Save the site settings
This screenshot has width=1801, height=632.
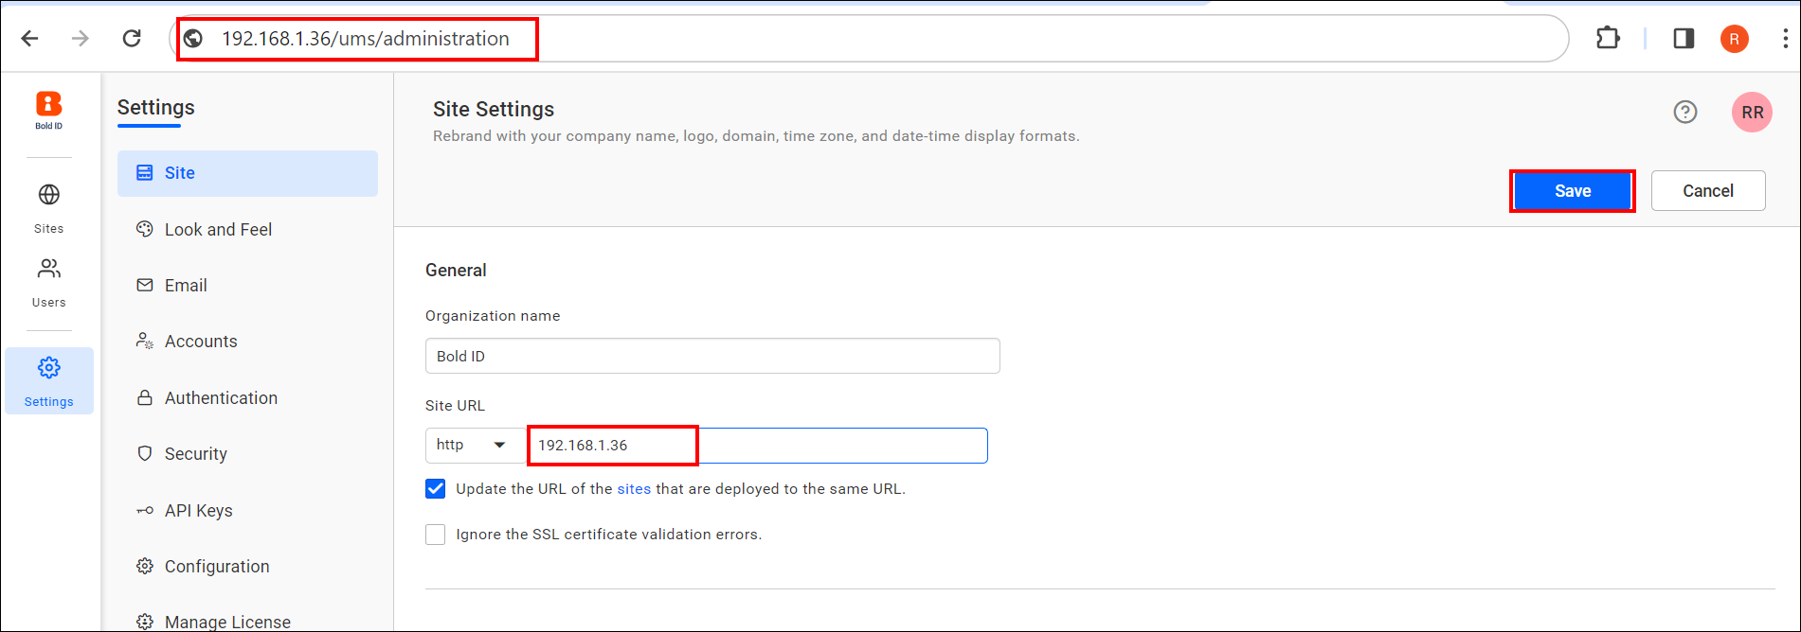1573,191
